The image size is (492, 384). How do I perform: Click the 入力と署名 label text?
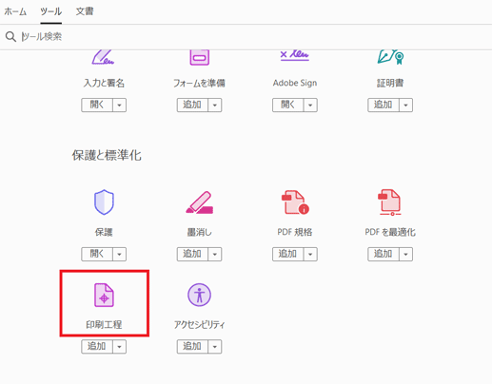(x=104, y=83)
